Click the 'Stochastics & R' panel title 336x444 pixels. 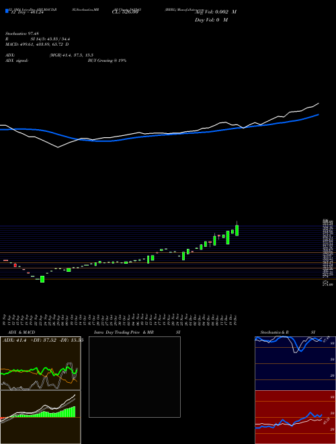click(x=275, y=332)
